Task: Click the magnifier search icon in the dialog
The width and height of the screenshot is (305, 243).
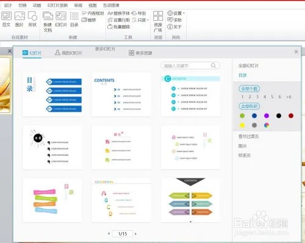Action: [213, 65]
